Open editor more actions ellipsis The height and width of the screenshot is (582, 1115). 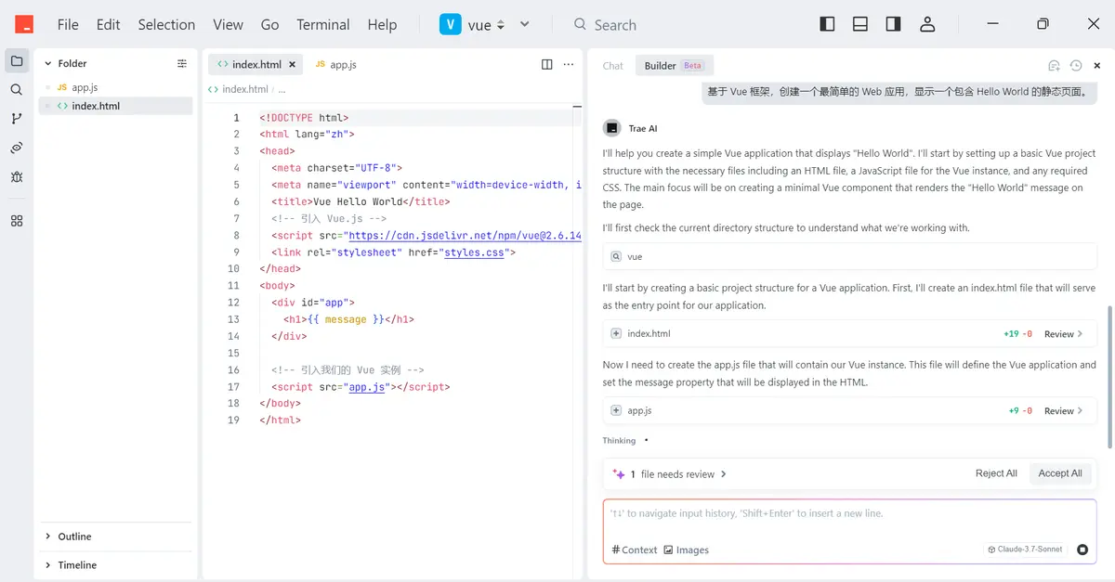(568, 64)
